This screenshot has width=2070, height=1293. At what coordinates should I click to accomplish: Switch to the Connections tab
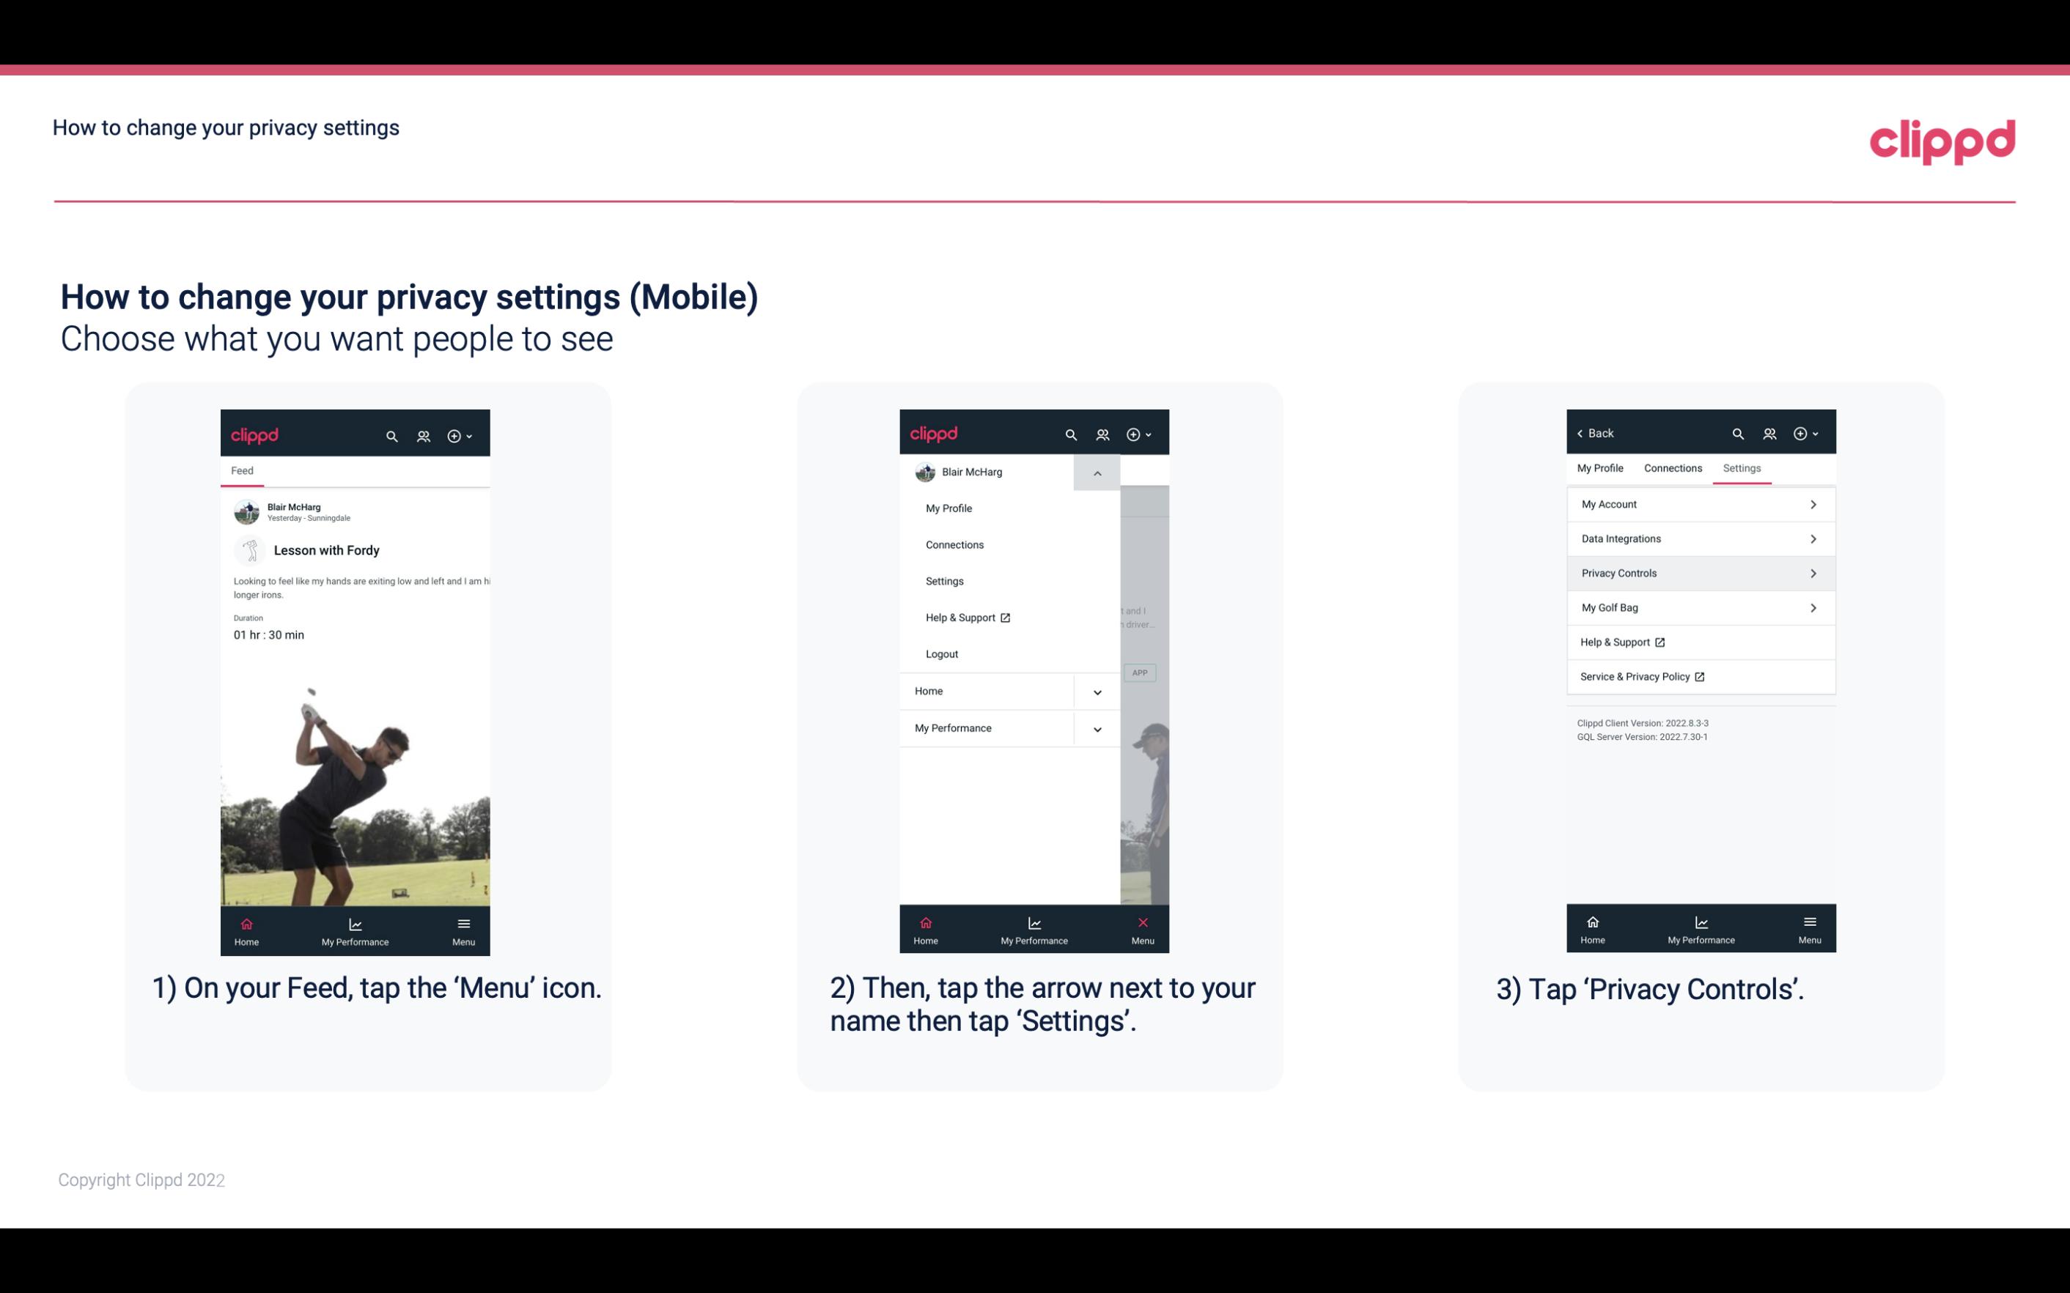pos(1672,467)
